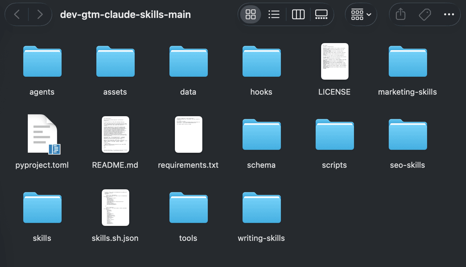Select the skills.sh.json file thumbnail
Viewport: 466px width, 267px height.
(x=116, y=208)
